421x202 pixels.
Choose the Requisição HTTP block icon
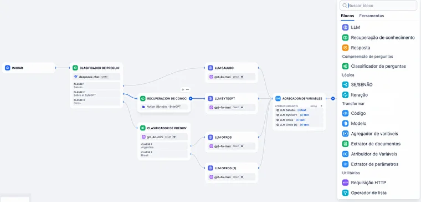[x=345, y=183]
